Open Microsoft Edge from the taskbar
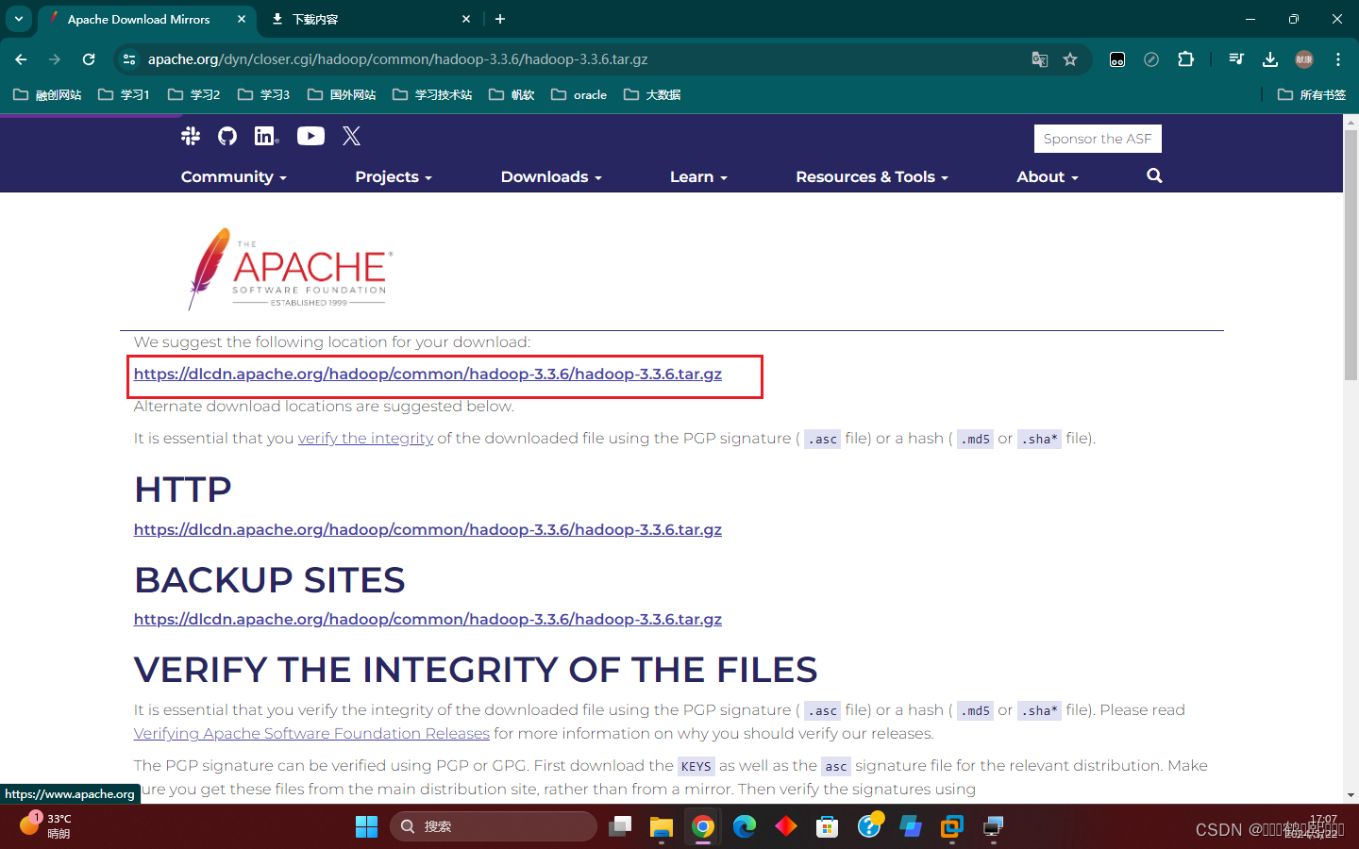 tap(745, 826)
